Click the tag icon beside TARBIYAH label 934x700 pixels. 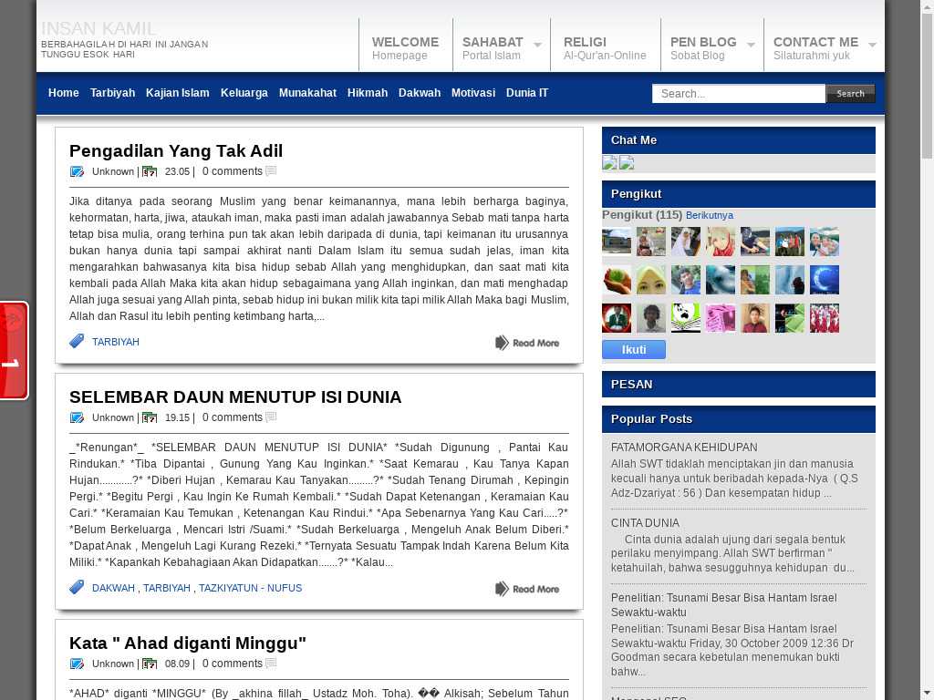click(x=77, y=342)
